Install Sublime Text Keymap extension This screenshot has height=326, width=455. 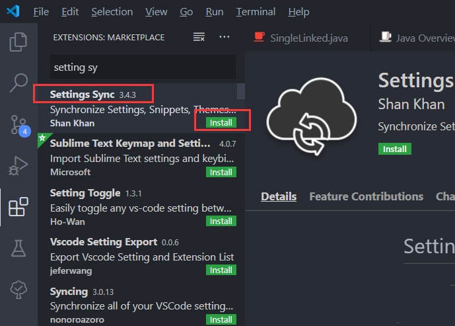click(221, 172)
